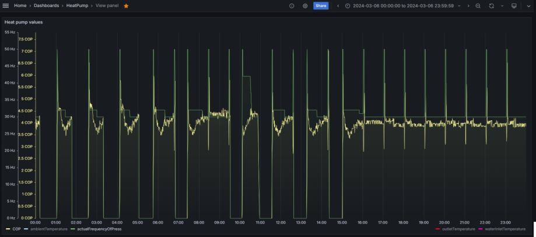
Task: Zoom out the time range
Action: coord(478,6)
